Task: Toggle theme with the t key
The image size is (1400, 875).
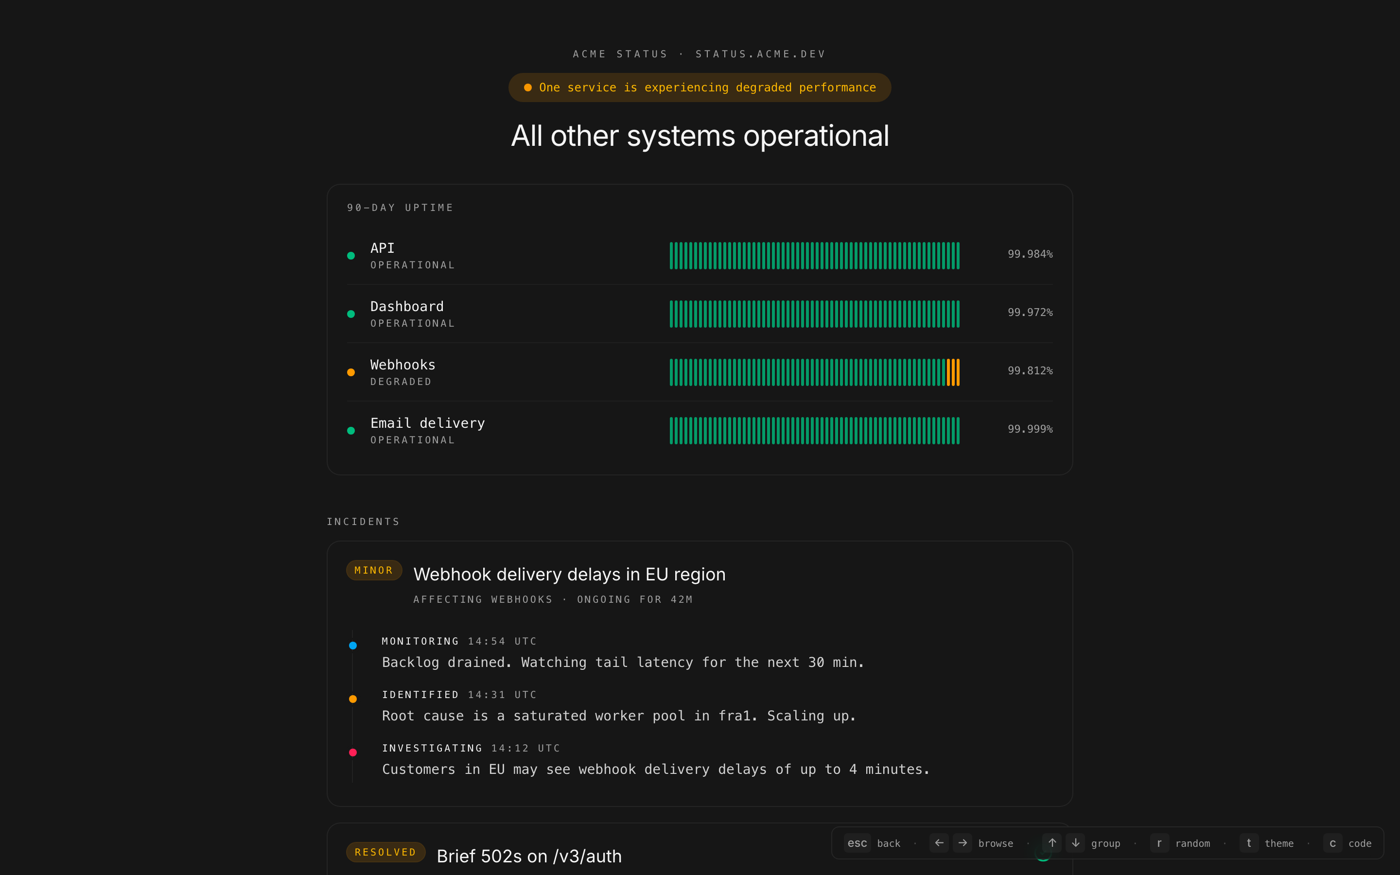Action: [x=1248, y=843]
